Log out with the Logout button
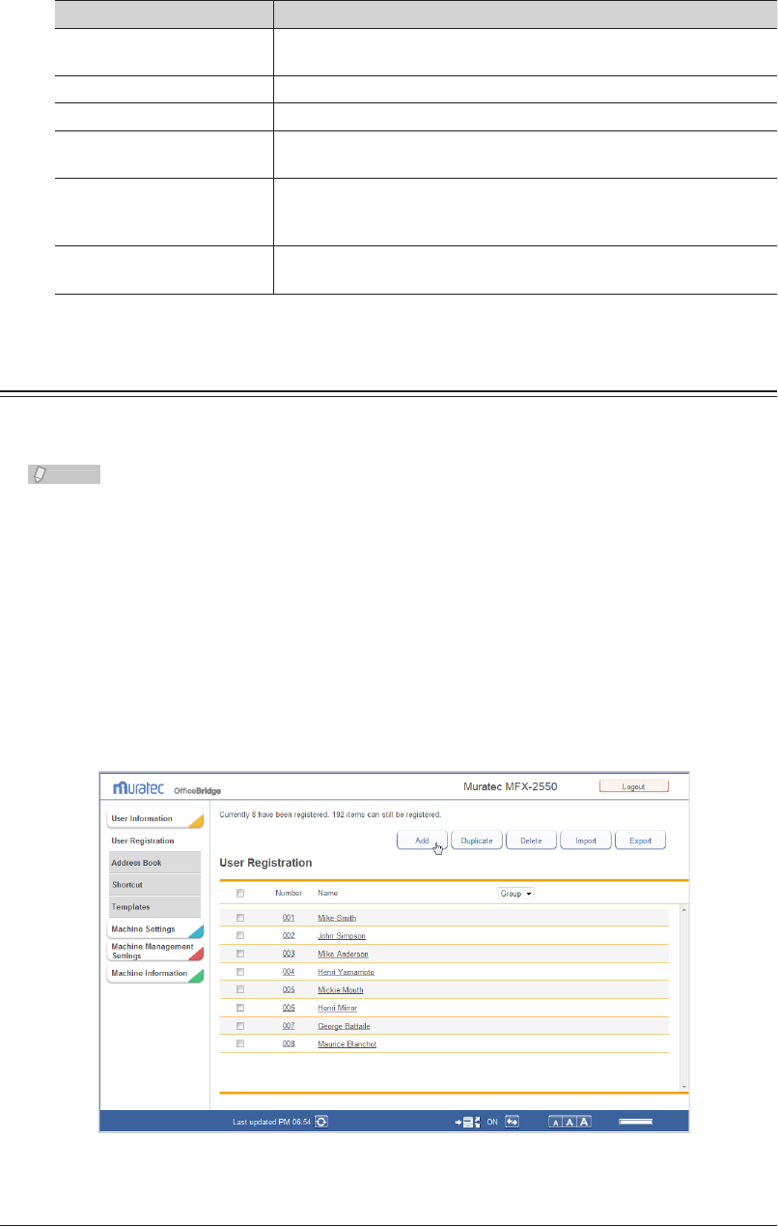The image size is (778, 1226). click(x=633, y=786)
